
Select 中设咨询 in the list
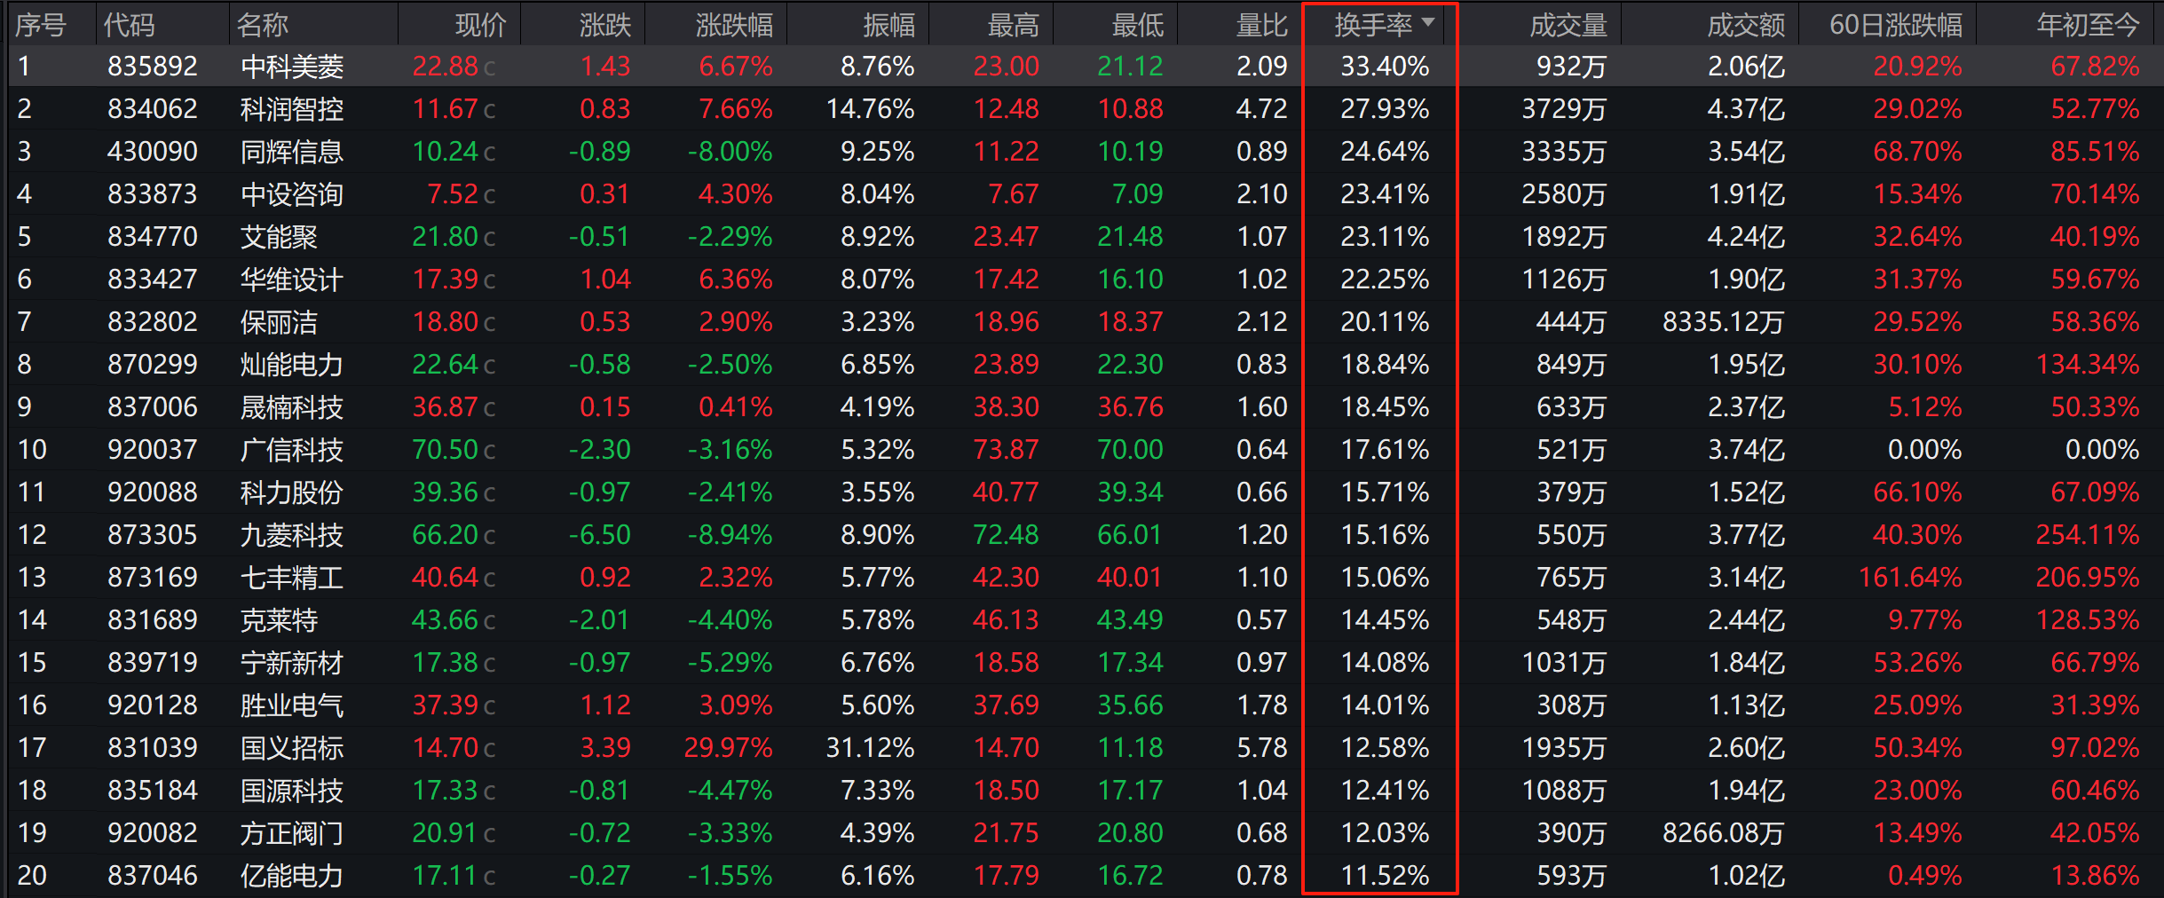click(292, 194)
